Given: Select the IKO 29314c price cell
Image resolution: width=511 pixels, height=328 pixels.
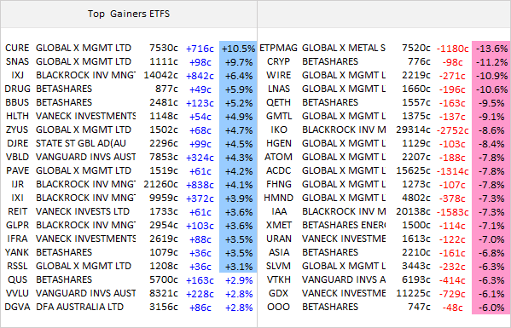Looking at the screenshot, I should coord(413,129).
